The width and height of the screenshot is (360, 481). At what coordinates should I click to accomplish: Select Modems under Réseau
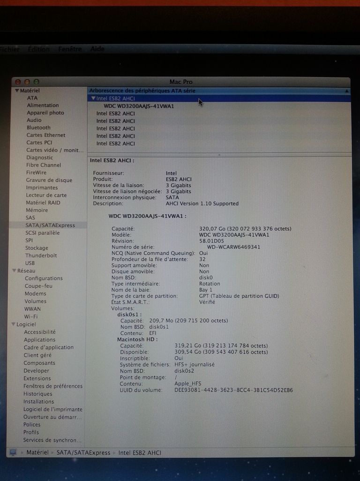[x=36, y=294]
